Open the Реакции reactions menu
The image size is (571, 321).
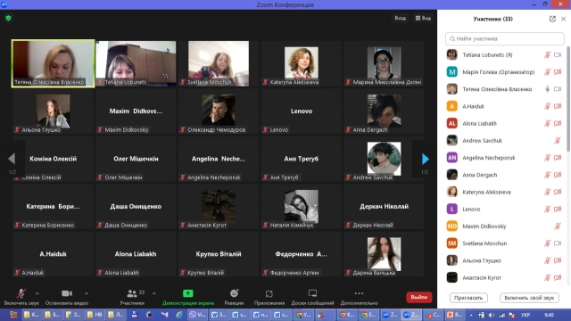pyautogui.click(x=234, y=297)
